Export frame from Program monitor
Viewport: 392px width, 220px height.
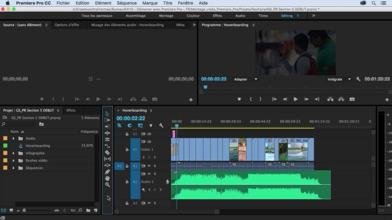point(352,99)
